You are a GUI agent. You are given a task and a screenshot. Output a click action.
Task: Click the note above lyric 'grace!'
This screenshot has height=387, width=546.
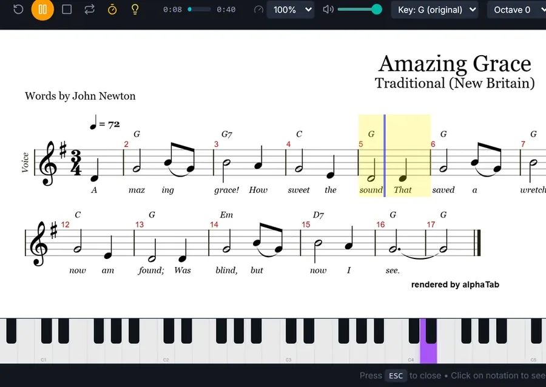[x=226, y=163]
